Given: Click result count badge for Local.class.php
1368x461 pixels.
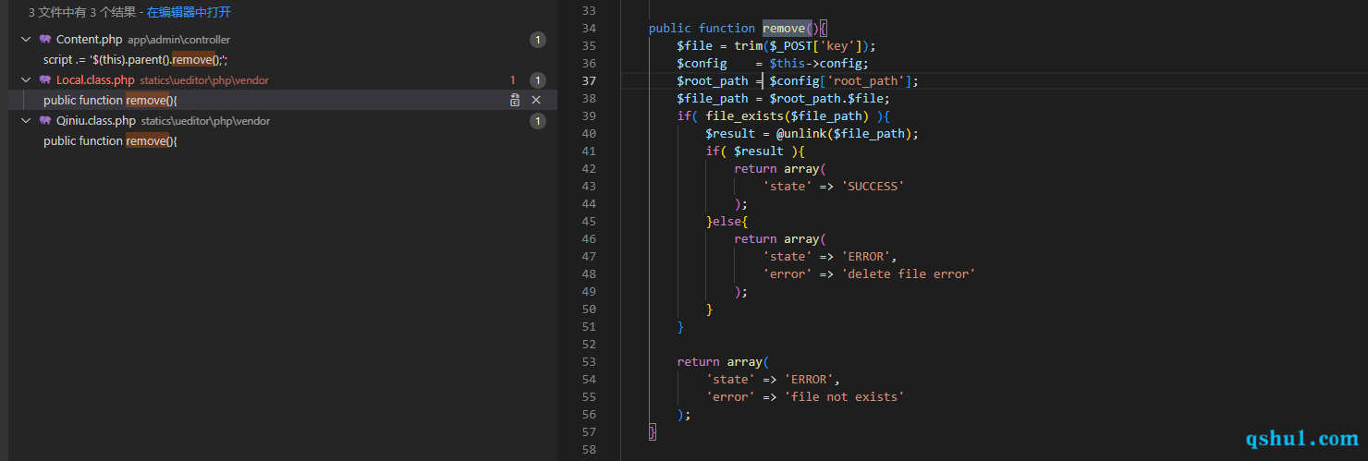Looking at the screenshot, I should [x=538, y=80].
